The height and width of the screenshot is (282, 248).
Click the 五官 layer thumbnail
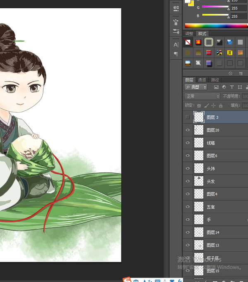coord(199,206)
